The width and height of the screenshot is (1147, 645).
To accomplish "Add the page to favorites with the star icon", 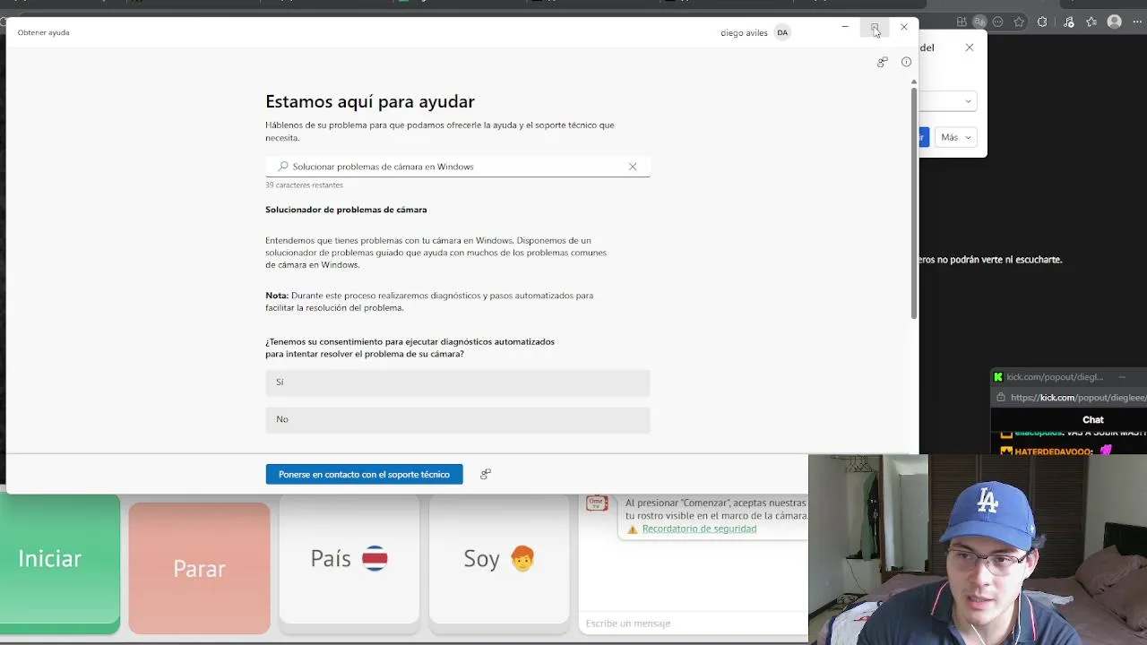I will click(1019, 21).
